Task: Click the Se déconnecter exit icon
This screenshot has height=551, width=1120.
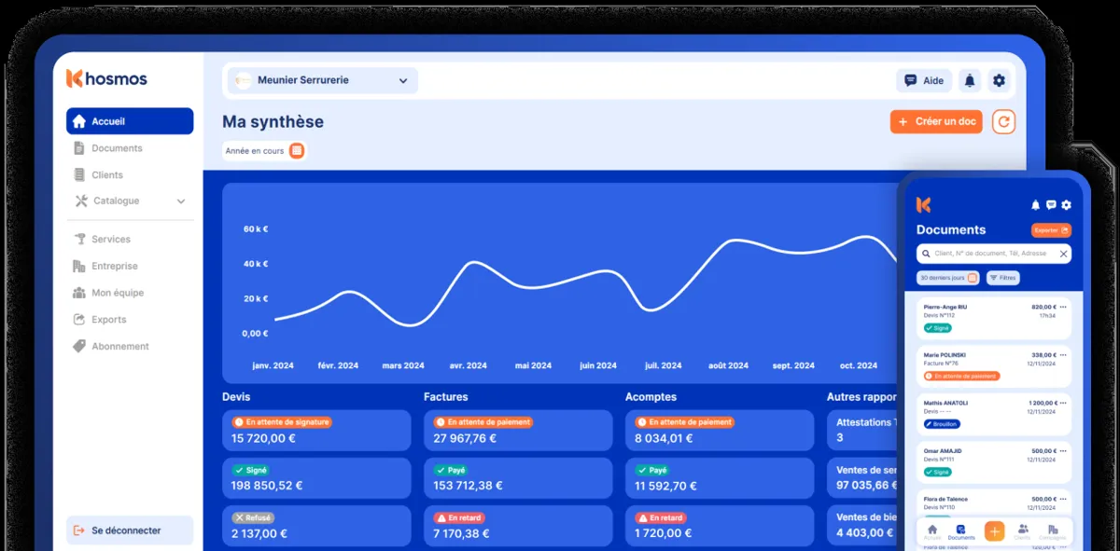Action: (x=79, y=530)
